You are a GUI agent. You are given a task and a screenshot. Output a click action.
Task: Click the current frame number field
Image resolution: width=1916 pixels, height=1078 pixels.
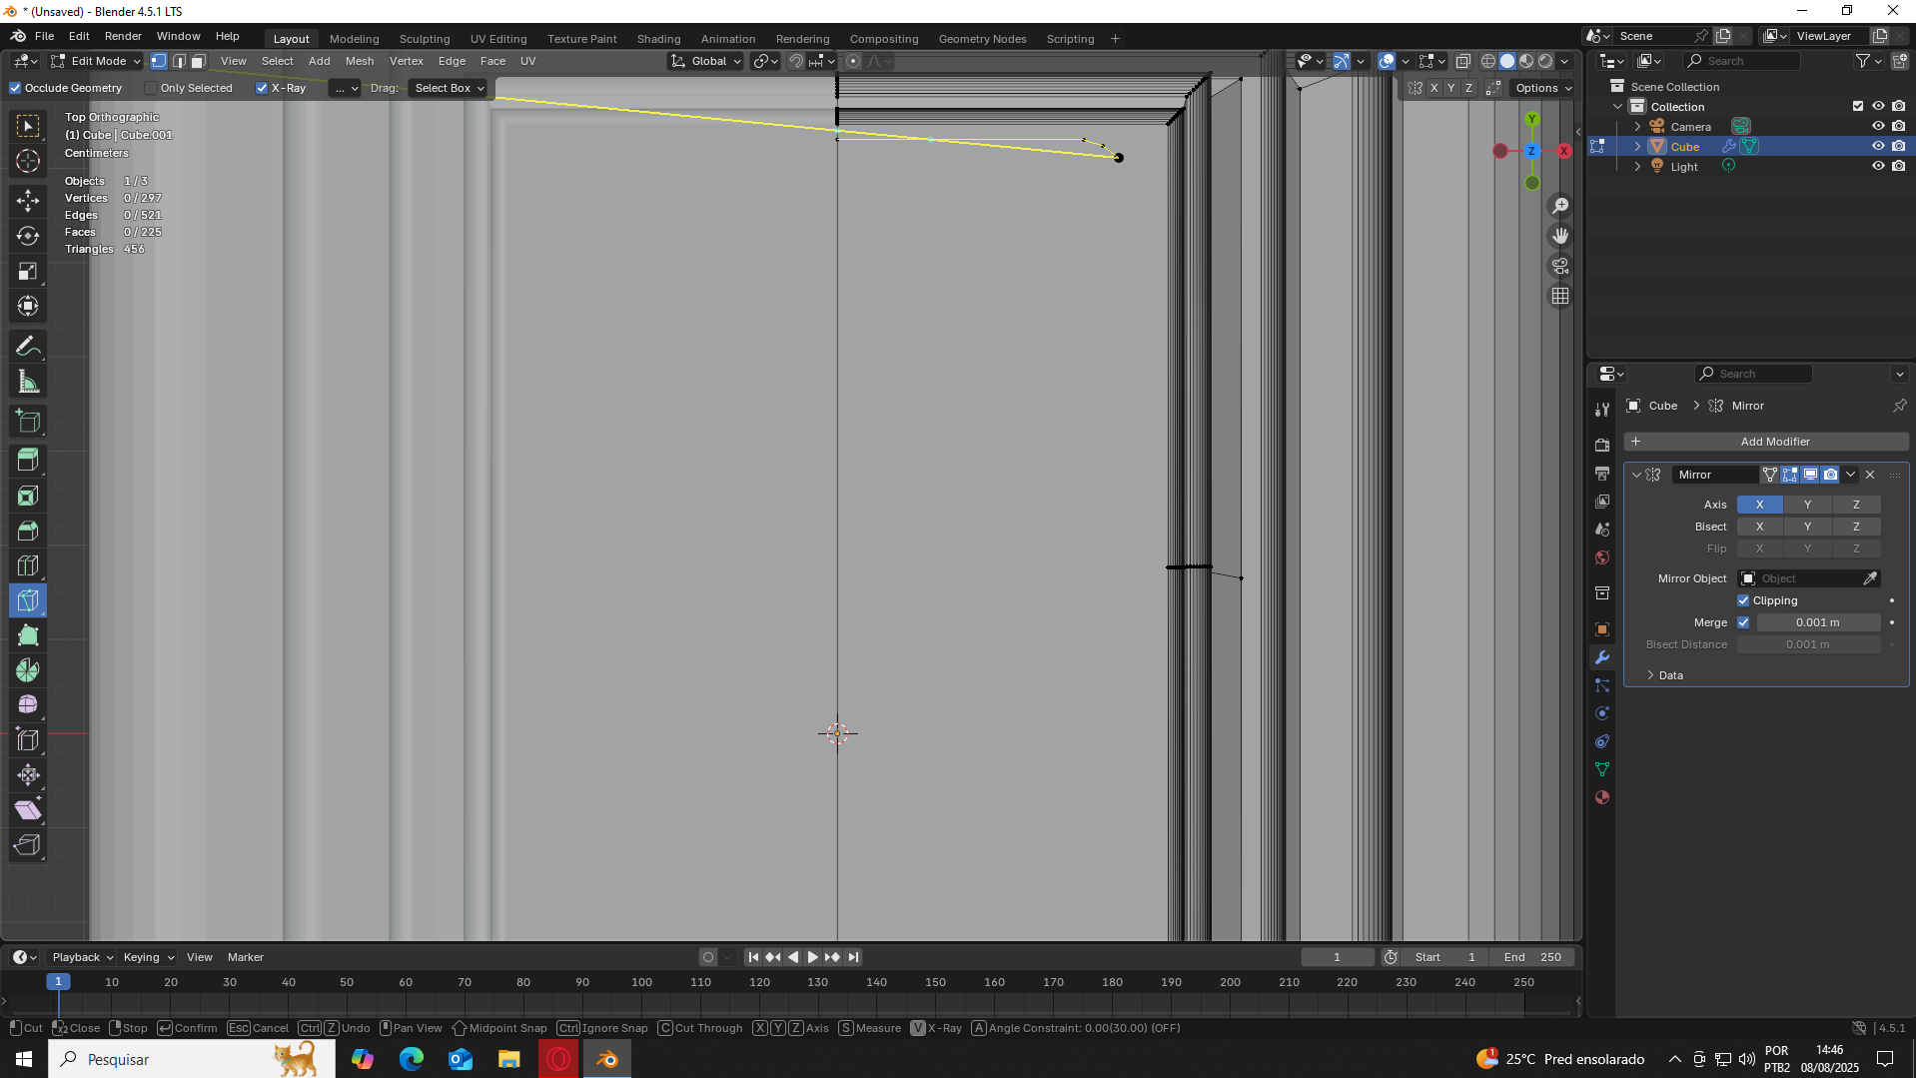point(1337,957)
